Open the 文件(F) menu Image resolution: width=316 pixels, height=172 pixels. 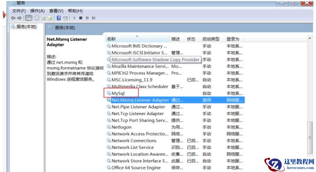19,11
